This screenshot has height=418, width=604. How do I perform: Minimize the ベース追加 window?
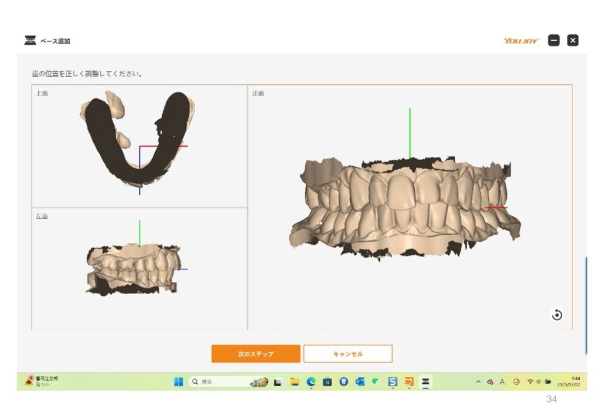tap(553, 41)
